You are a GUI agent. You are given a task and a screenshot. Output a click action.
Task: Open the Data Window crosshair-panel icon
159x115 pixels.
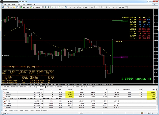(x=11, y=7)
